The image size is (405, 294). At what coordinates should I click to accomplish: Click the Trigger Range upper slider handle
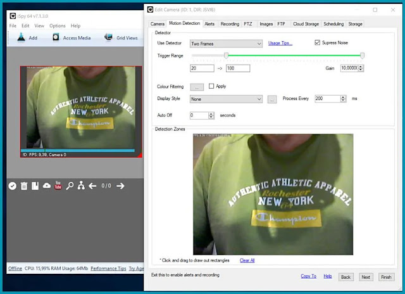(x=362, y=55)
